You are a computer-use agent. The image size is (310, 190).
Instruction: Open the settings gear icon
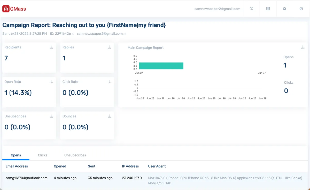(285, 9)
